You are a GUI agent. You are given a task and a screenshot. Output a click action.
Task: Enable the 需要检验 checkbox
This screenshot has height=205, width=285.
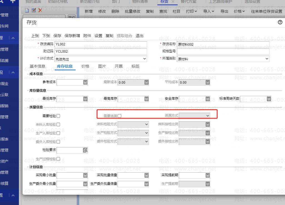pyautogui.click(x=58, y=116)
